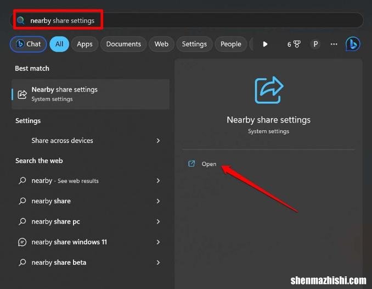This screenshot has width=372, height=289.
Task: Expand the Share across devices chevron
Action: coord(158,141)
